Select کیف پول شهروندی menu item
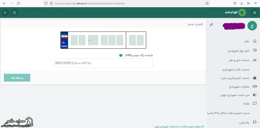The width and height of the screenshot is (260, 128). coord(239,51)
